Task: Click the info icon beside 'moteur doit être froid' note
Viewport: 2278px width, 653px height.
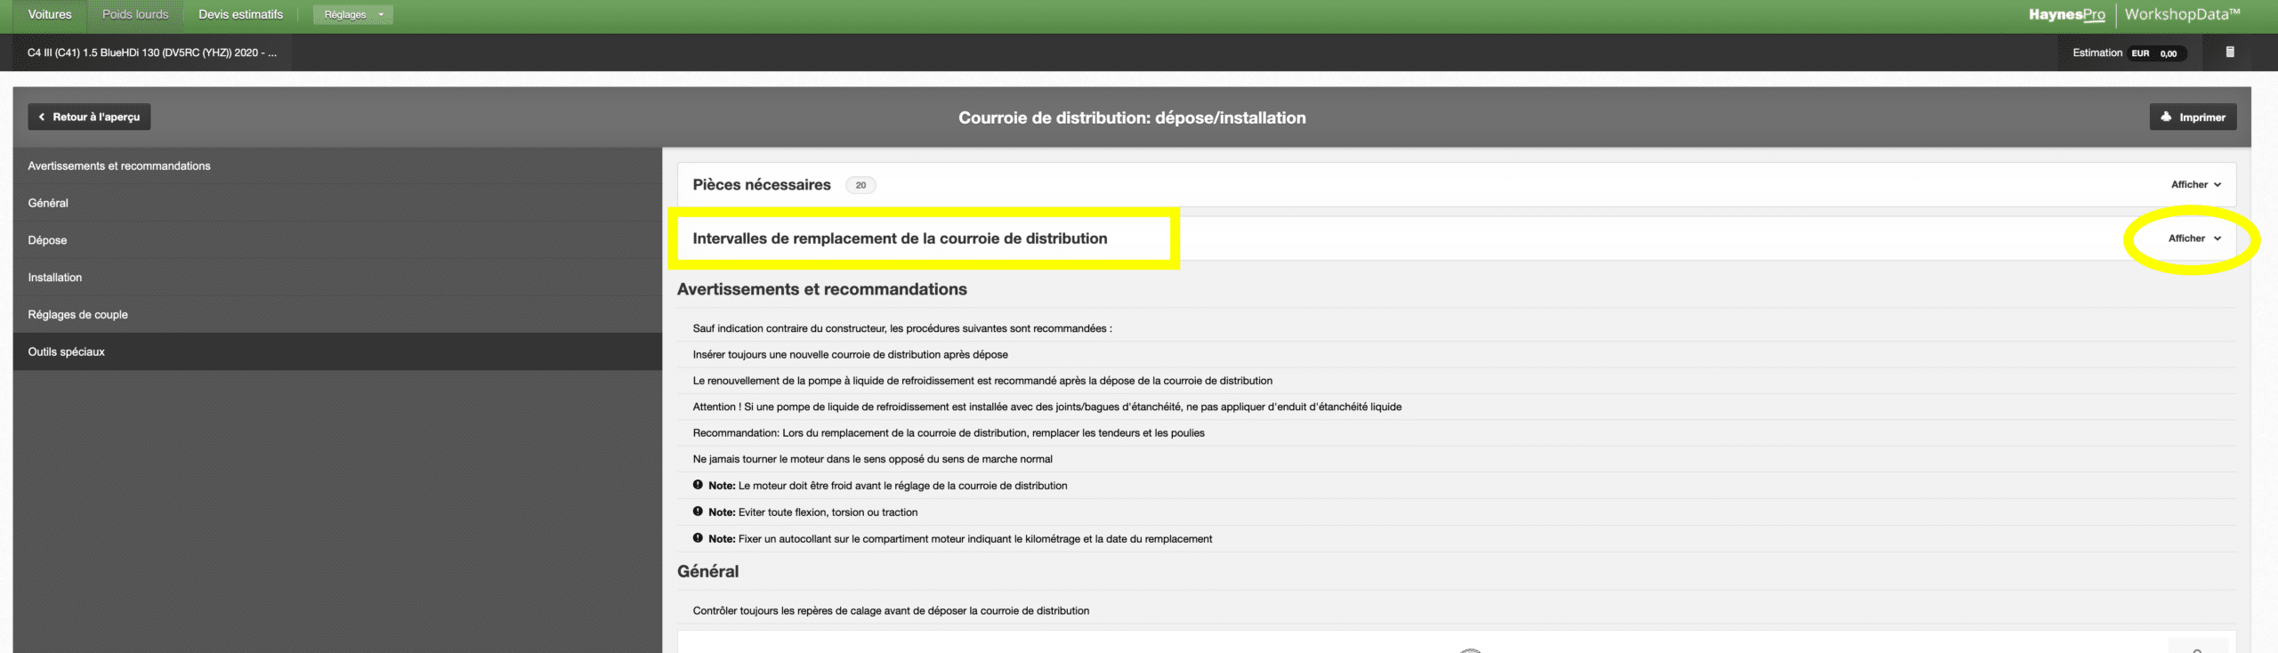Action: [698, 485]
